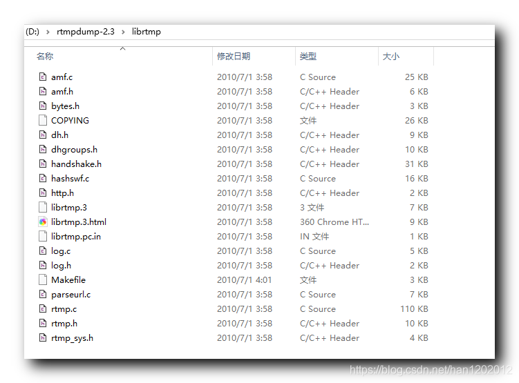Select file name dhgroups.h

click(x=74, y=150)
